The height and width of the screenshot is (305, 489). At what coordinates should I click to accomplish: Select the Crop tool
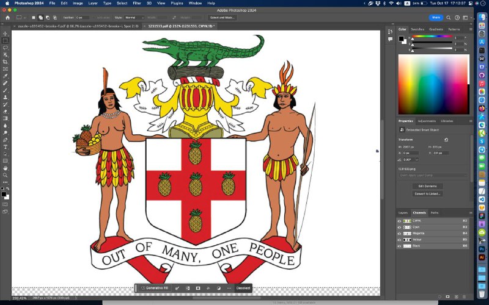(x=6, y=62)
